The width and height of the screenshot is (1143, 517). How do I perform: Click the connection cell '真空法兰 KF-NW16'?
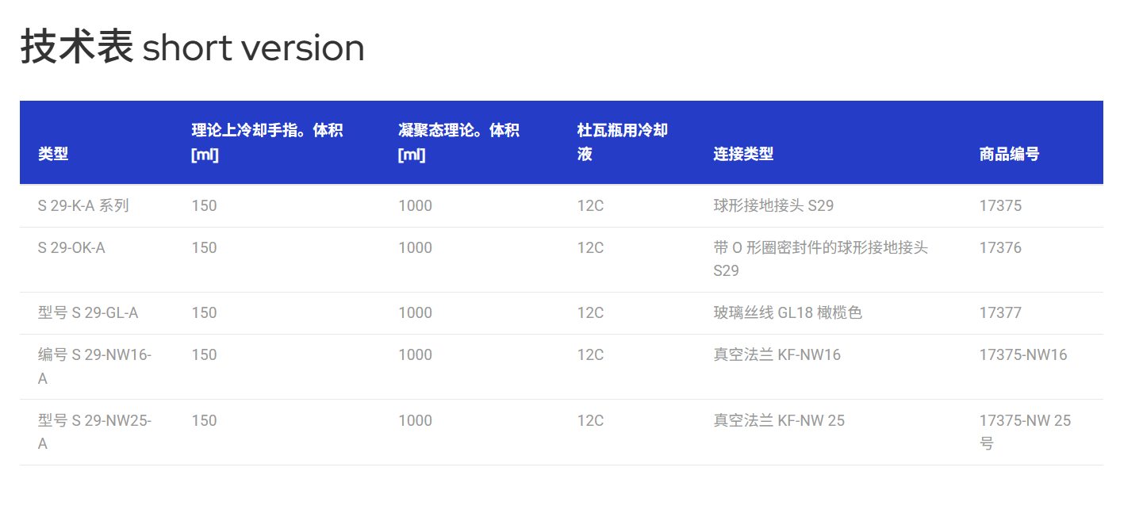tap(777, 355)
